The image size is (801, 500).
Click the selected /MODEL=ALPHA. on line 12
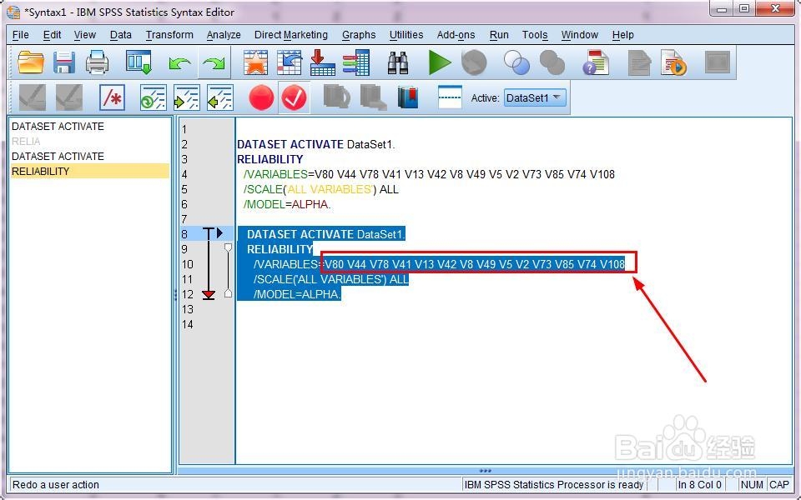(x=297, y=294)
